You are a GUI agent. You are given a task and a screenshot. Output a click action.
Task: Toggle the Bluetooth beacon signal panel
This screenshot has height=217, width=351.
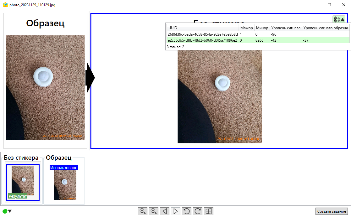(x=339, y=19)
